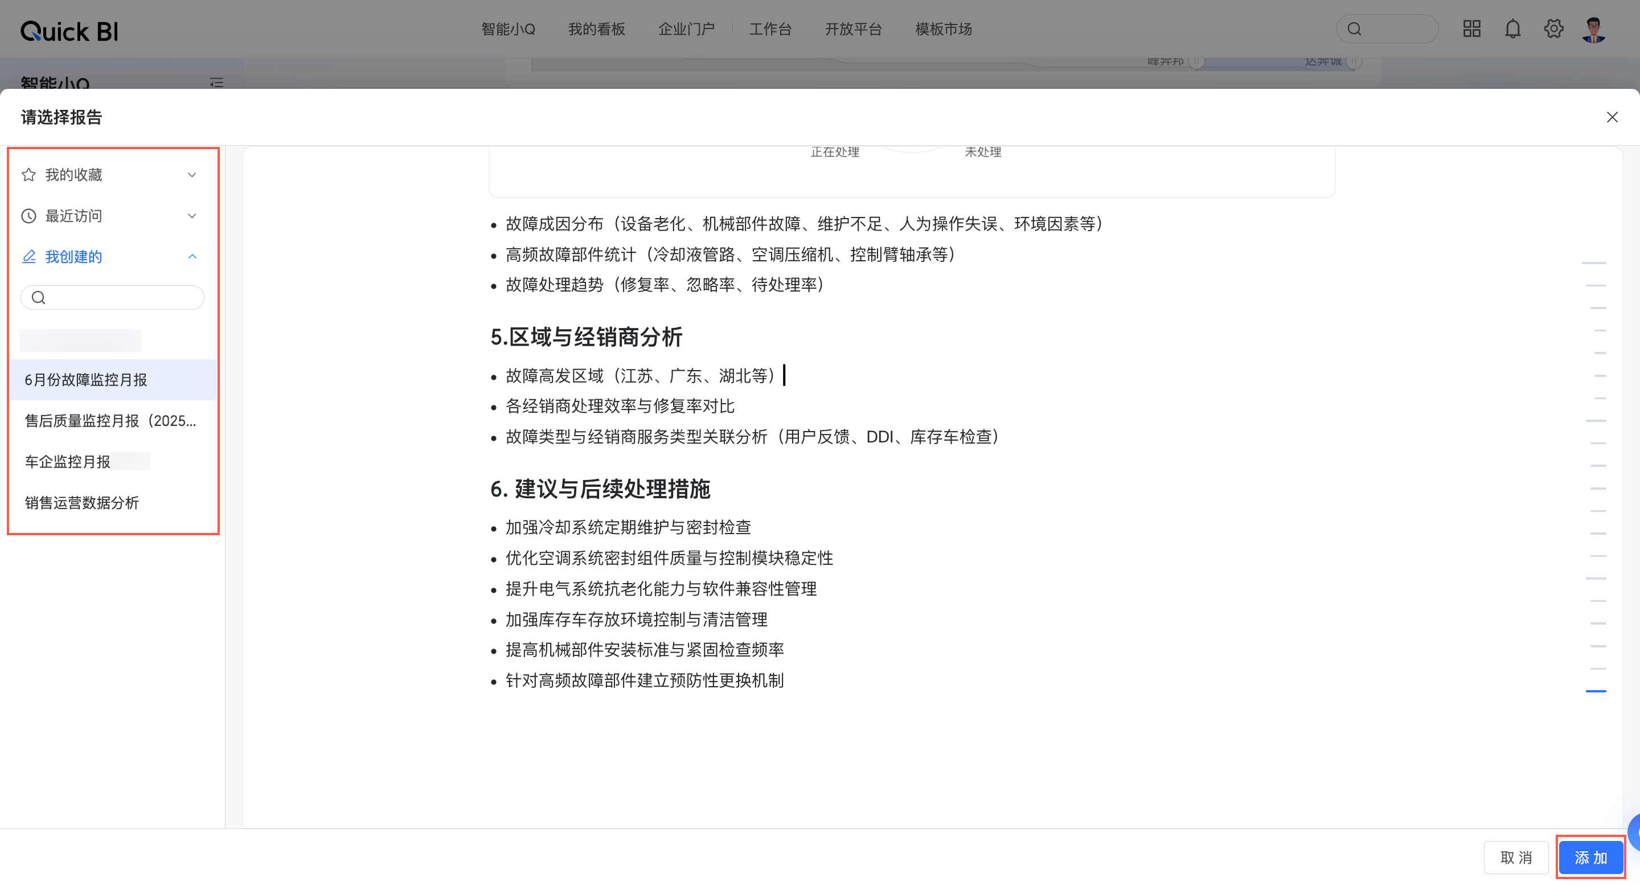Viewport: 1640px width, 886px height.
Task: Click the star icon beside 我的收藏
Action: (28, 175)
